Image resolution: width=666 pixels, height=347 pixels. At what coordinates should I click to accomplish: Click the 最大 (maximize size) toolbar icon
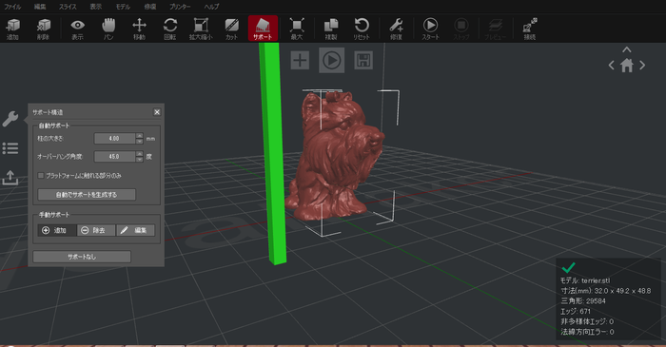[x=297, y=29]
